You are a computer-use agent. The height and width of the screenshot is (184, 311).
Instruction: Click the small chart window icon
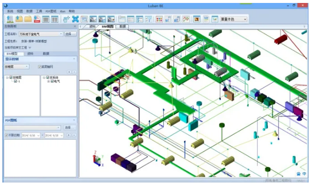click(x=215, y=19)
